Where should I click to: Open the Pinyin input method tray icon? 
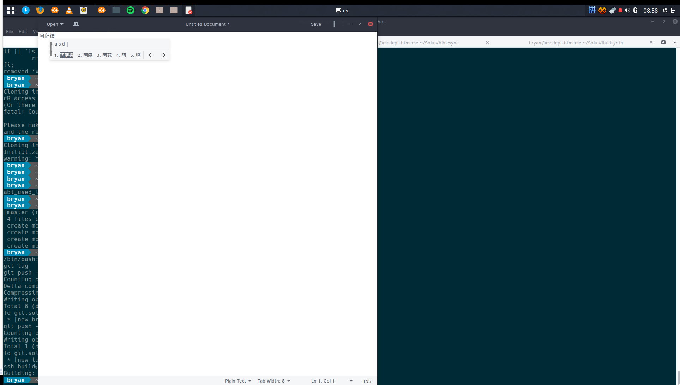(x=592, y=10)
